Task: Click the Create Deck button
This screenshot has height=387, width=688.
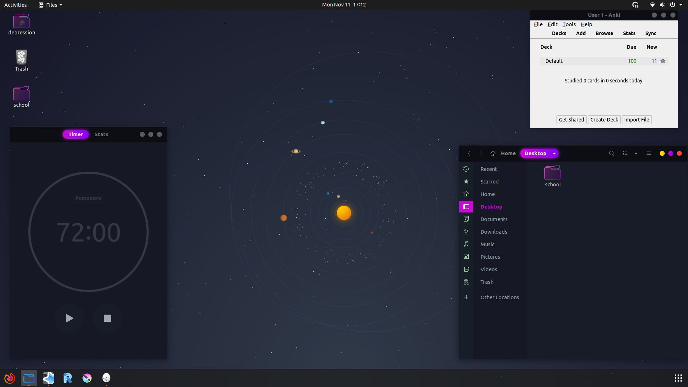Action: (604, 119)
